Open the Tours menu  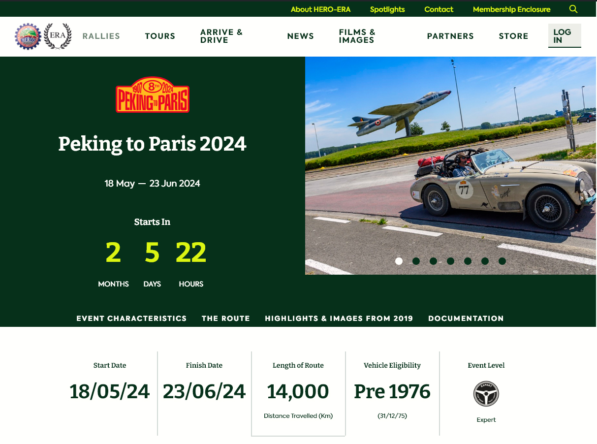point(160,36)
